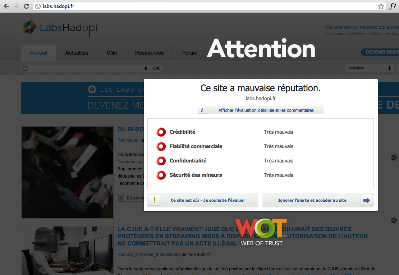Click the red Fiabilité commerciale rating icon

(161, 146)
